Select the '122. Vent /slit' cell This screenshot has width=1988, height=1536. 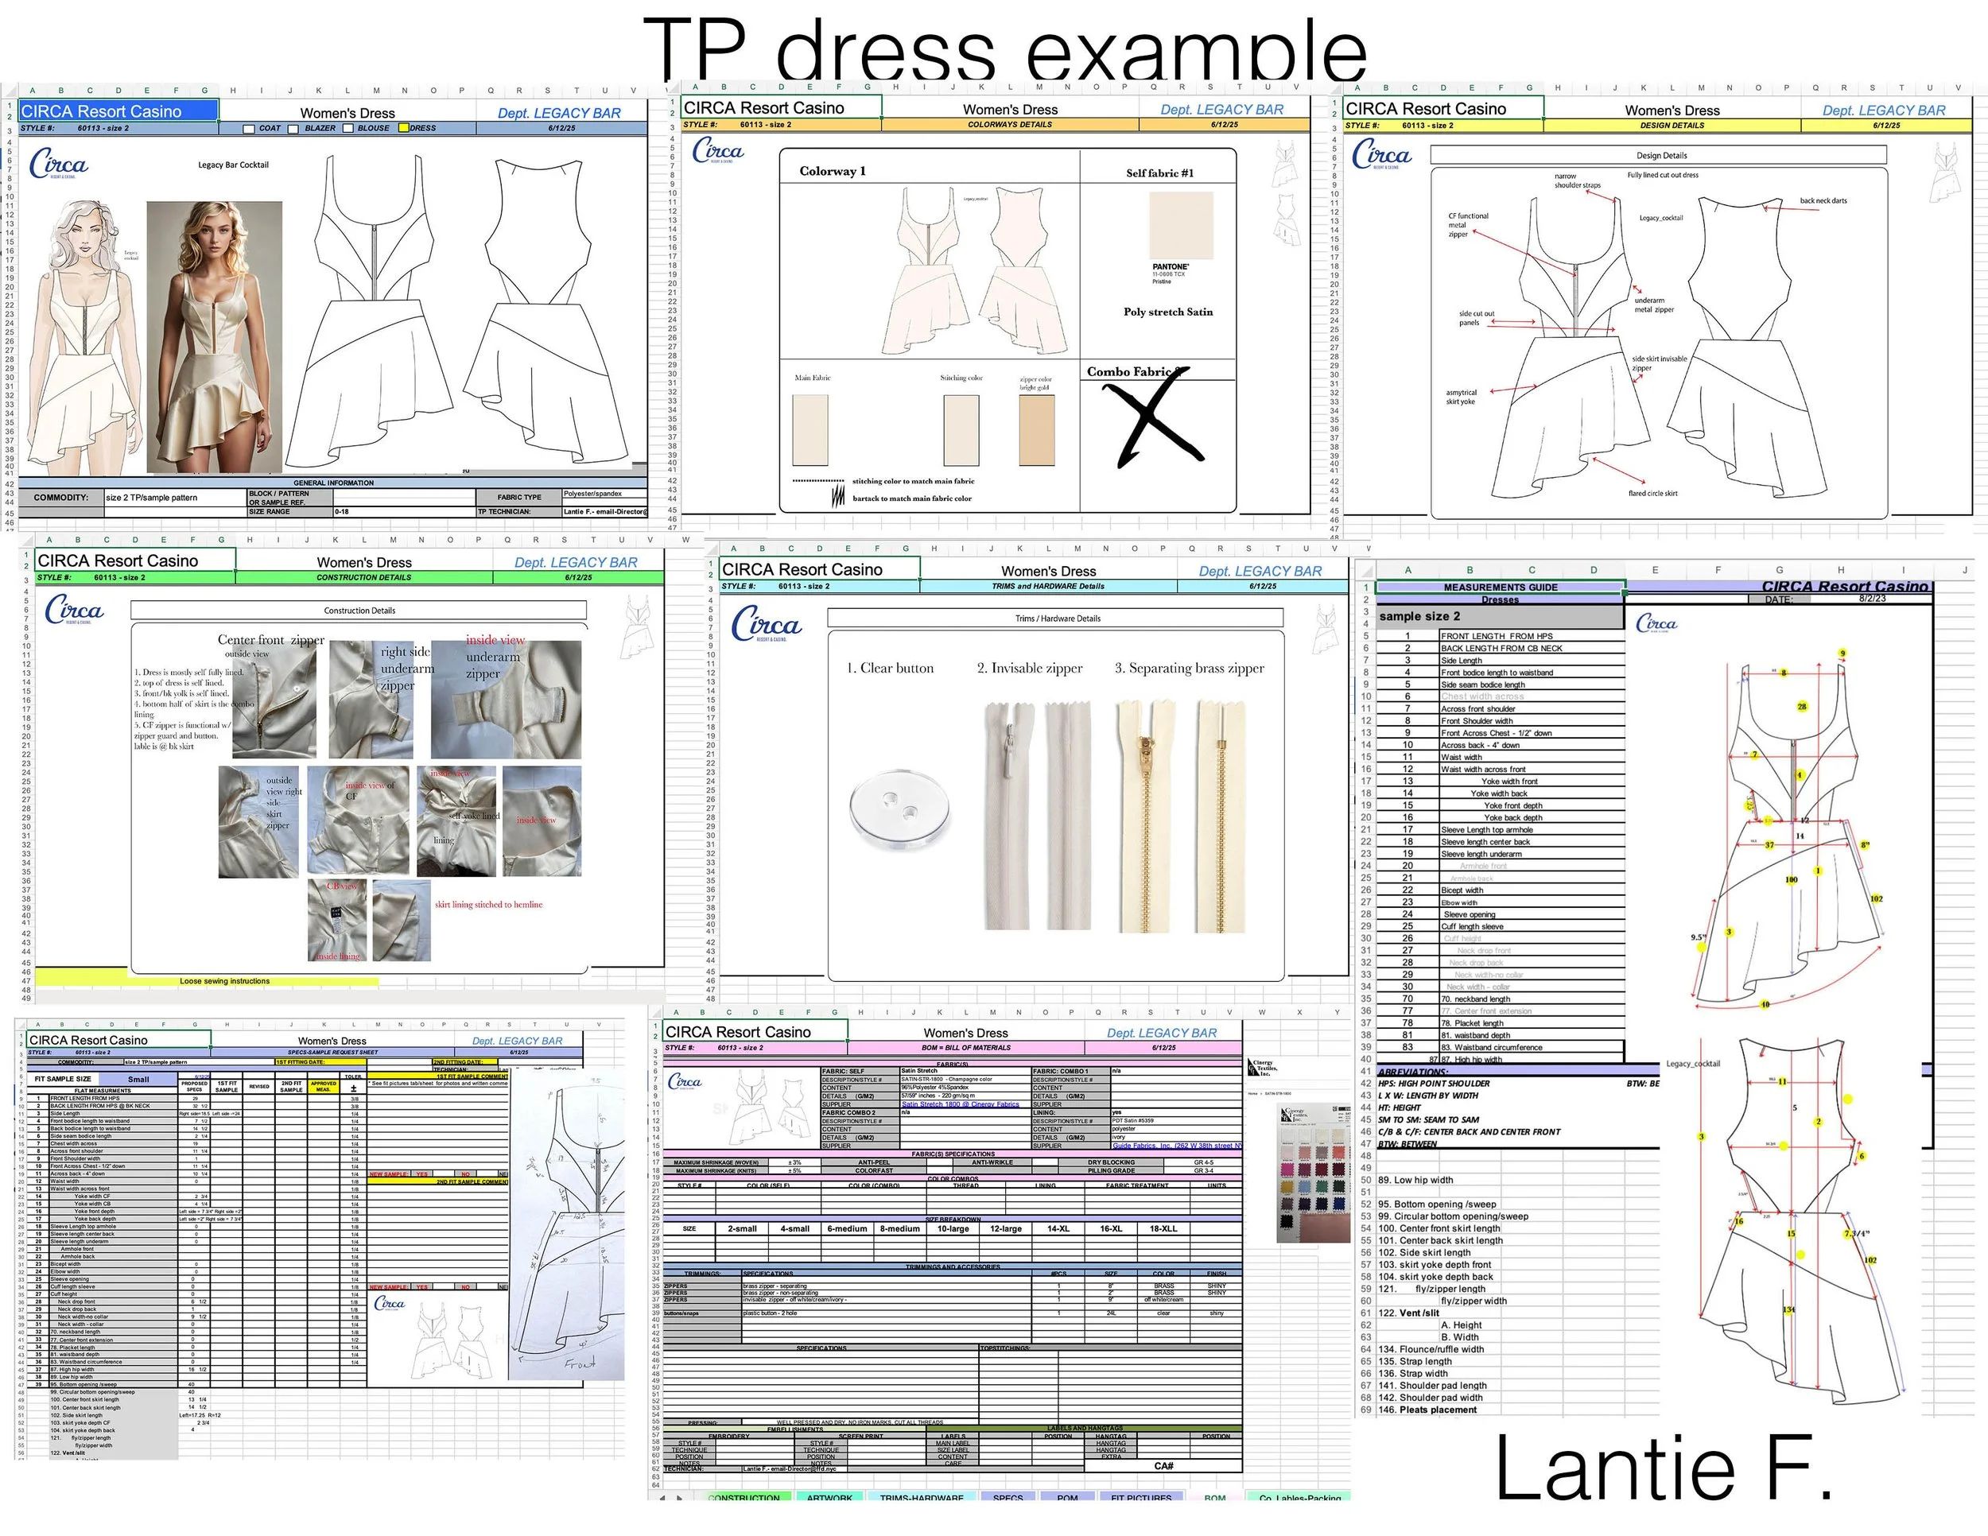pos(1409,1313)
